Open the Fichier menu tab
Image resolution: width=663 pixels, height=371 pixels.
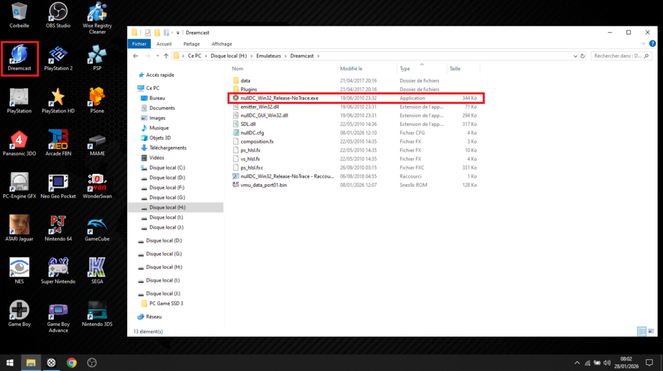[x=139, y=44]
